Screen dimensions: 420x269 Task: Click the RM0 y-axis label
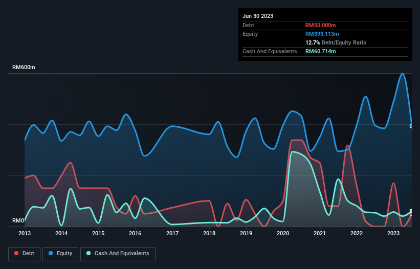[18, 220]
